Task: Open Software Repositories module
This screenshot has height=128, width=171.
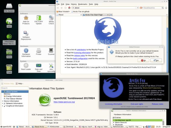Action: [x=26, y=35]
